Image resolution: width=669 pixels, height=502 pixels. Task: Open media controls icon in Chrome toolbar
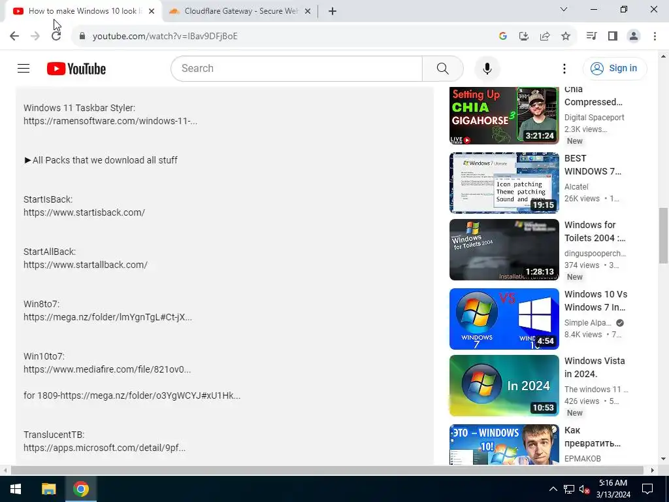(591, 37)
